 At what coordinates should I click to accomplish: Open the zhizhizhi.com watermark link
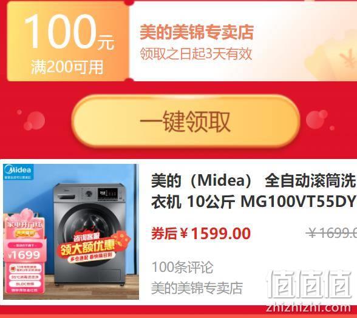coord(308,308)
